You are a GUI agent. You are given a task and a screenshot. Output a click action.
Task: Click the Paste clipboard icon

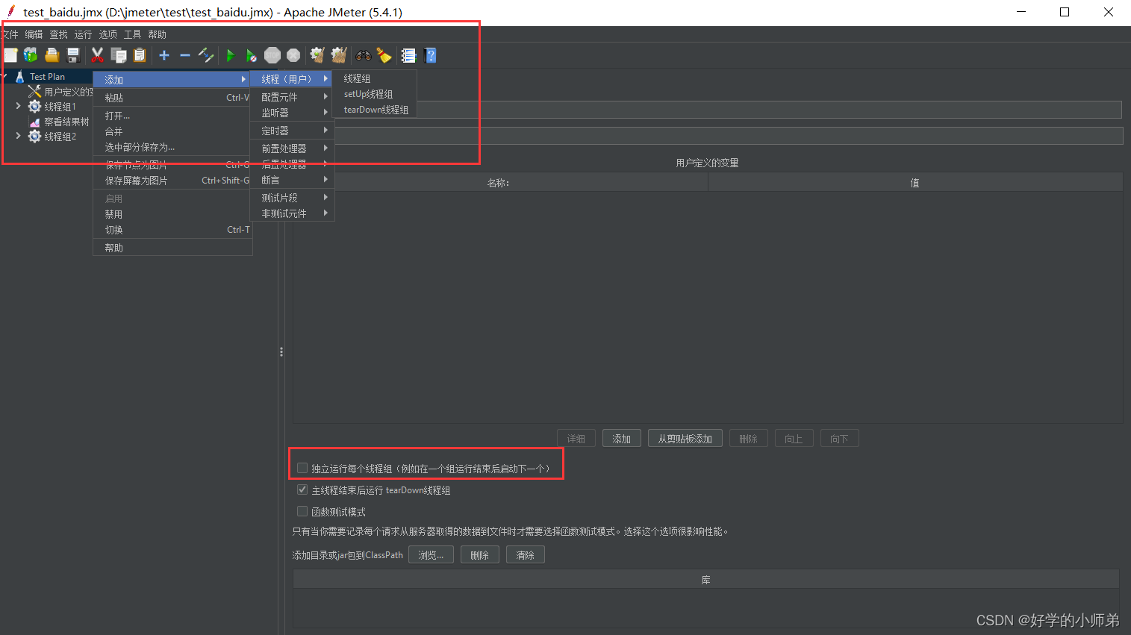tap(140, 55)
